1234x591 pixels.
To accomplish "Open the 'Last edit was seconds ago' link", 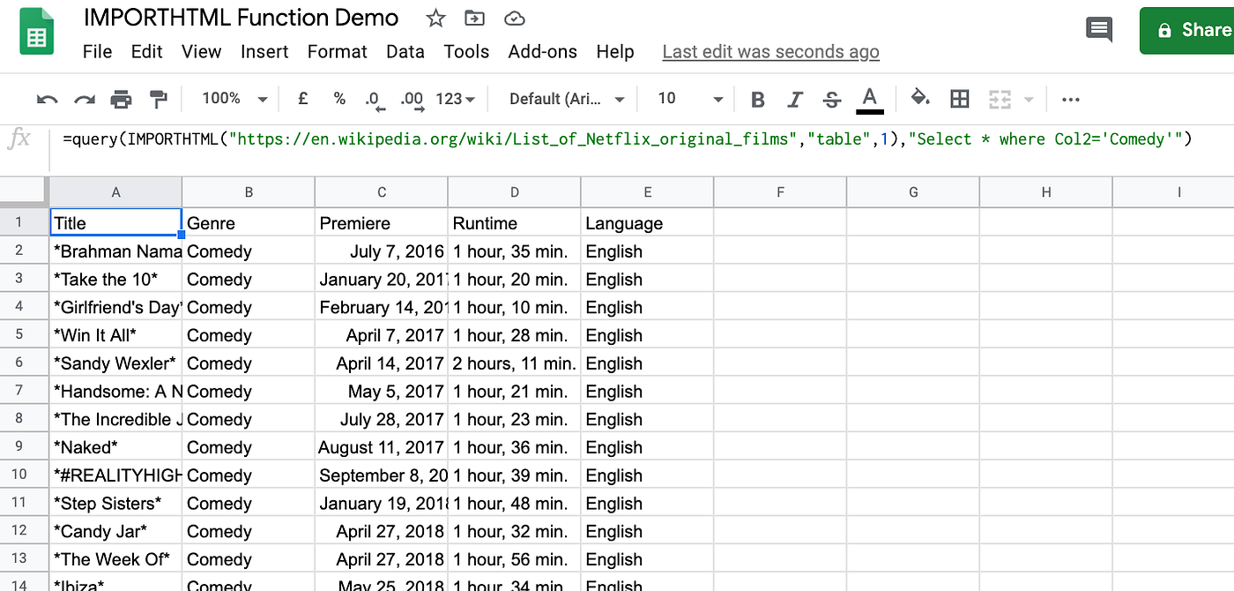I will [771, 52].
